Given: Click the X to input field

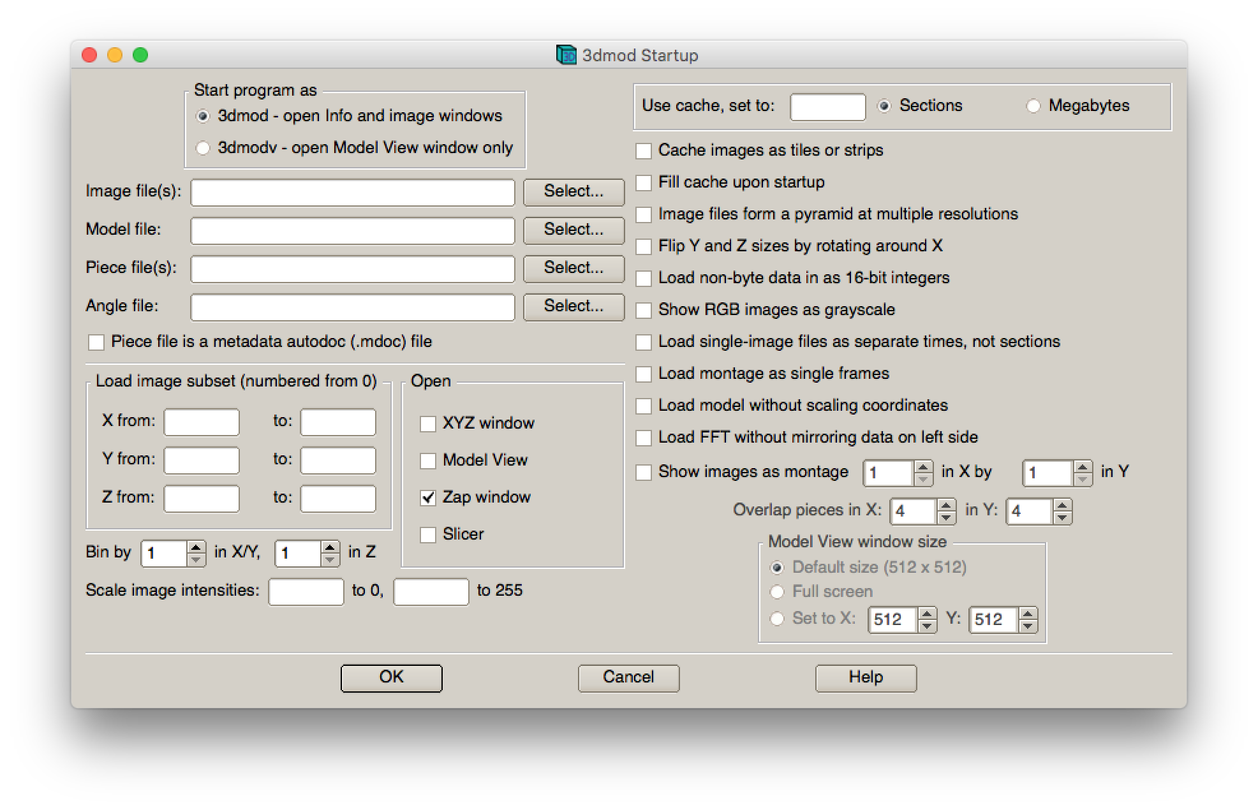Looking at the screenshot, I should tap(338, 422).
